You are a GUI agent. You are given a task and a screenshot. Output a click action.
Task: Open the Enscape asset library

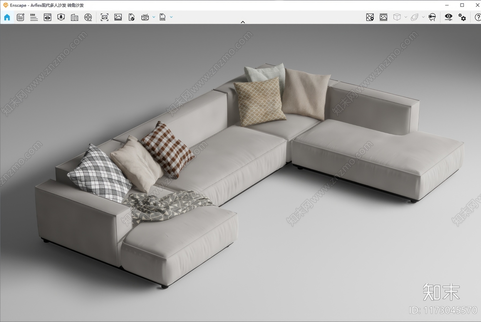[x=61, y=17]
